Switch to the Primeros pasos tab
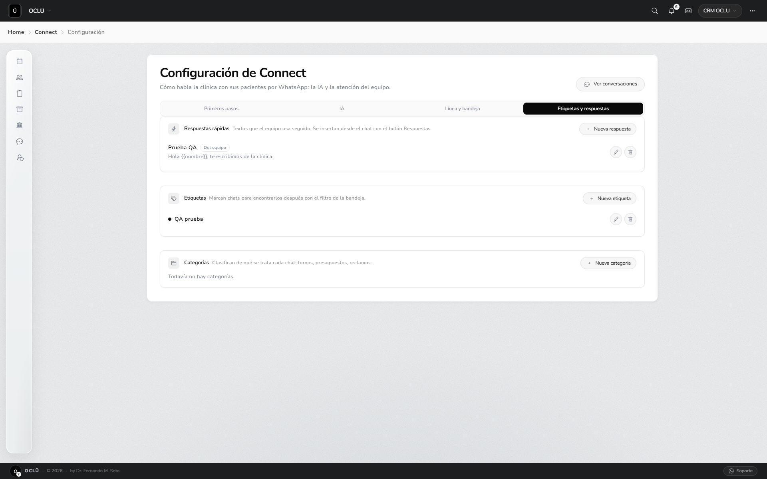The width and height of the screenshot is (767, 479). click(x=221, y=109)
